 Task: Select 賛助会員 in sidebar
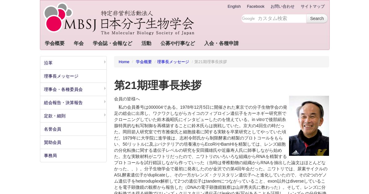73,142
